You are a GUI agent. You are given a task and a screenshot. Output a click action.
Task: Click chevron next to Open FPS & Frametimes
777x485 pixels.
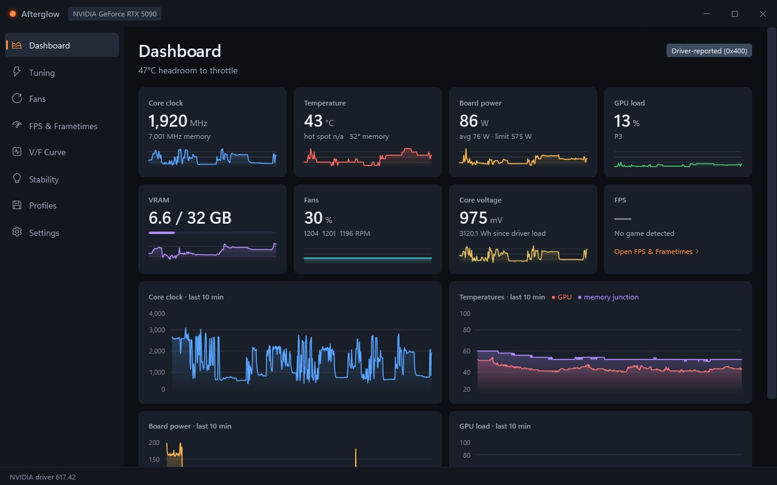click(x=697, y=252)
